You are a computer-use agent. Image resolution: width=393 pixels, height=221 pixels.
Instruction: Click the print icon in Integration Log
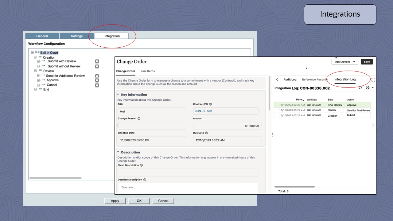click(x=368, y=88)
